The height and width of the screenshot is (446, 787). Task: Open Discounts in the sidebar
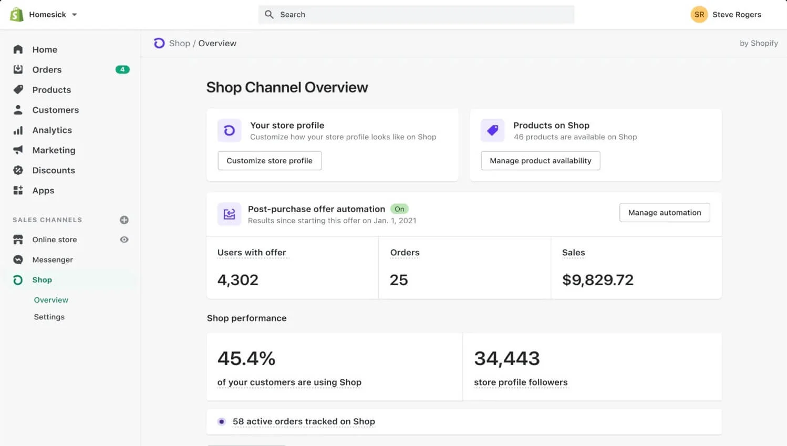(x=54, y=170)
